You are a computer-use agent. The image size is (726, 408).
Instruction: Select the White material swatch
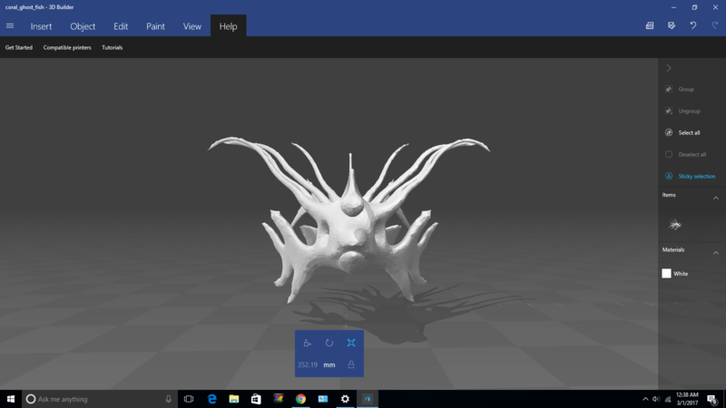(x=666, y=273)
